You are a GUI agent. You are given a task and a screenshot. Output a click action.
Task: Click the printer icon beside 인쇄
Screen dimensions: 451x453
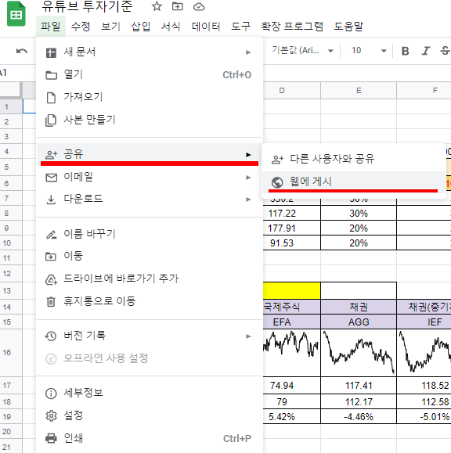(x=51, y=438)
